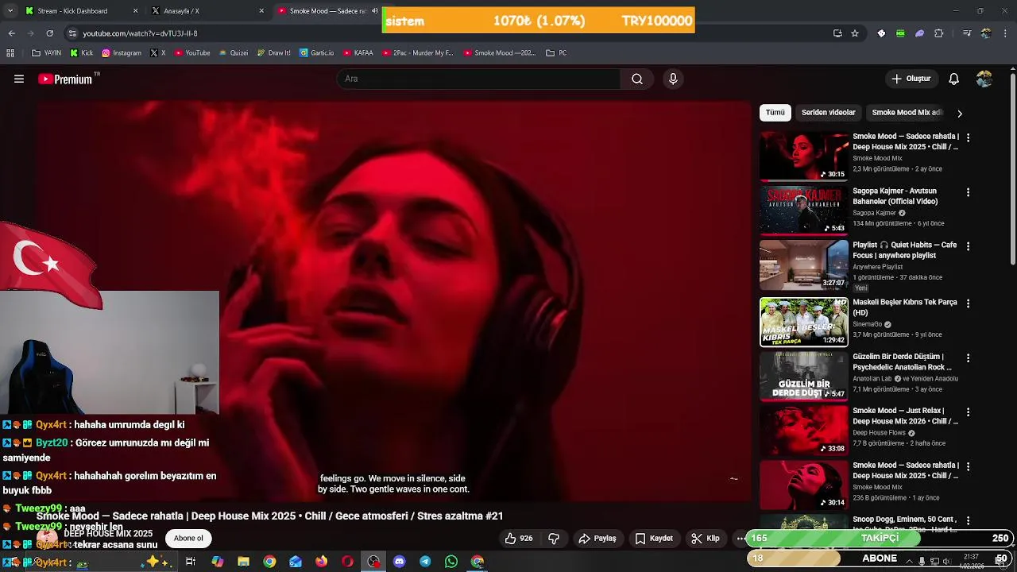This screenshot has height=572, width=1017.
Task: Open Quiet Habits Cafe Focus playlist thumbnail
Action: tap(804, 265)
